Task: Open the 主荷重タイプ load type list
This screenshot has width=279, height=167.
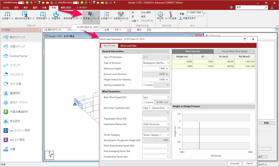Action: coord(106,15)
